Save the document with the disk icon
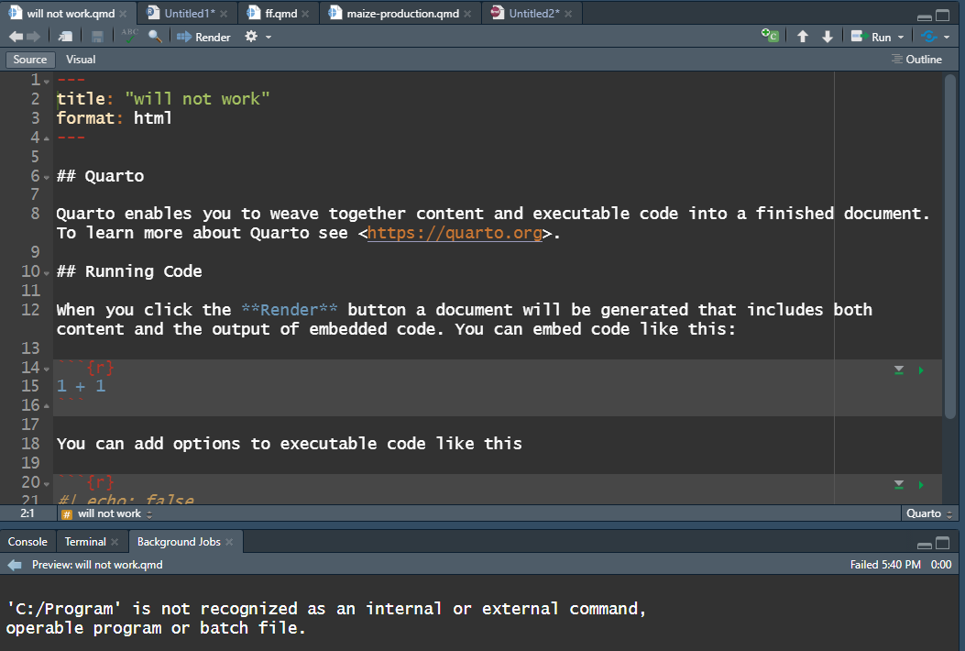Viewport: 965px width, 651px height. coord(96,37)
